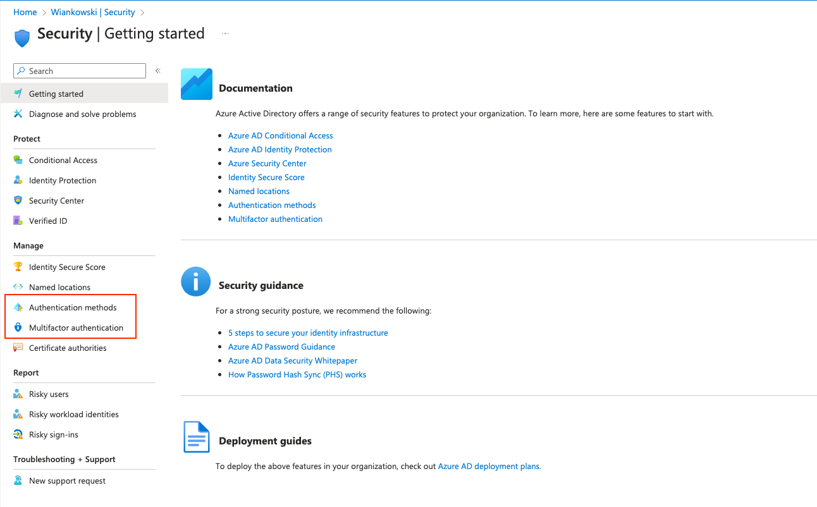817x507 pixels.
Task: Open How Password Hash Sync works link
Action: (297, 374)
